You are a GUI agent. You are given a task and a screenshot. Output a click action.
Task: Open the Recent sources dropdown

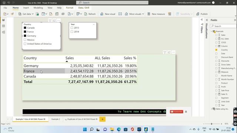70,14
